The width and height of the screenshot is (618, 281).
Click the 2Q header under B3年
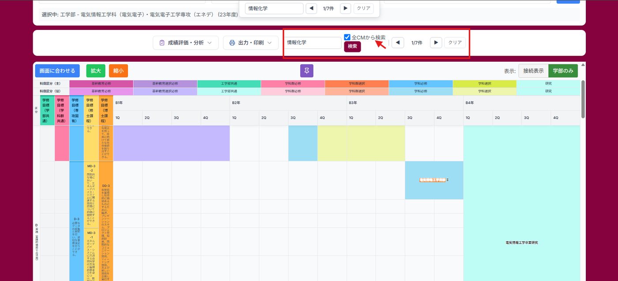390,118
